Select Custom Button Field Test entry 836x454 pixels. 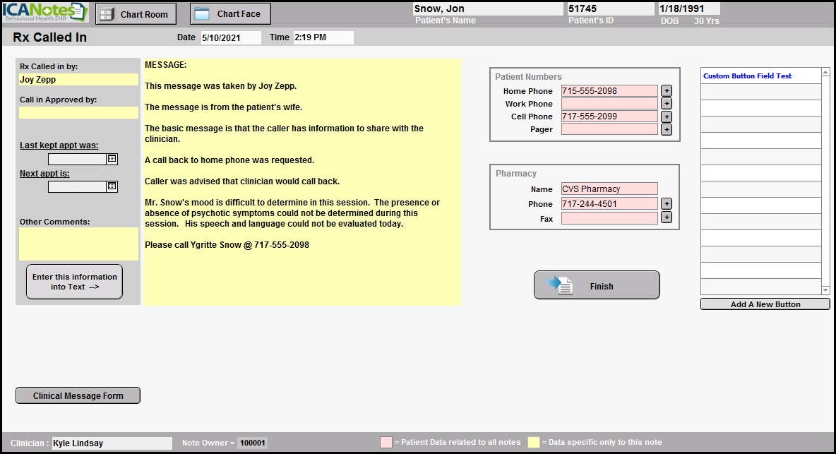[760, 76]
